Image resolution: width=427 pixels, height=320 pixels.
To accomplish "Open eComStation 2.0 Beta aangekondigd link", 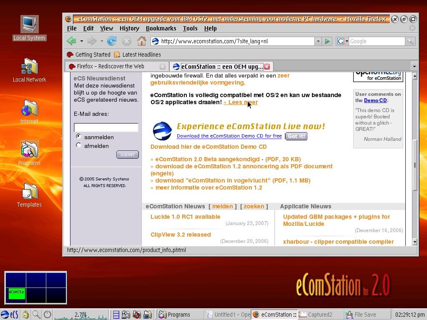I will point(207,159).
